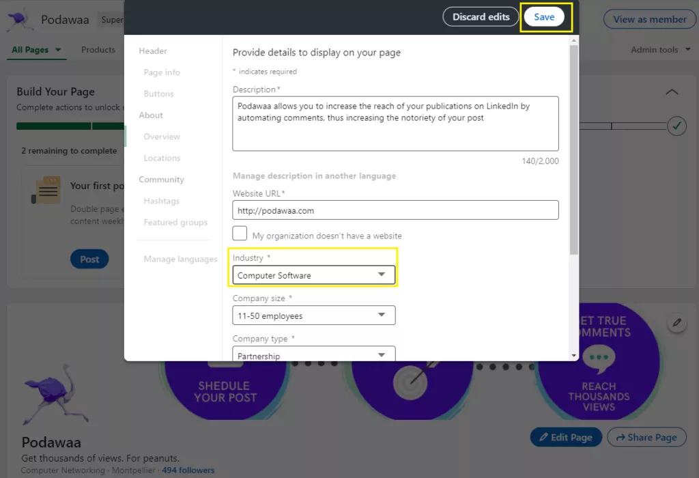Open the 494 followers link

click(188, 470)
